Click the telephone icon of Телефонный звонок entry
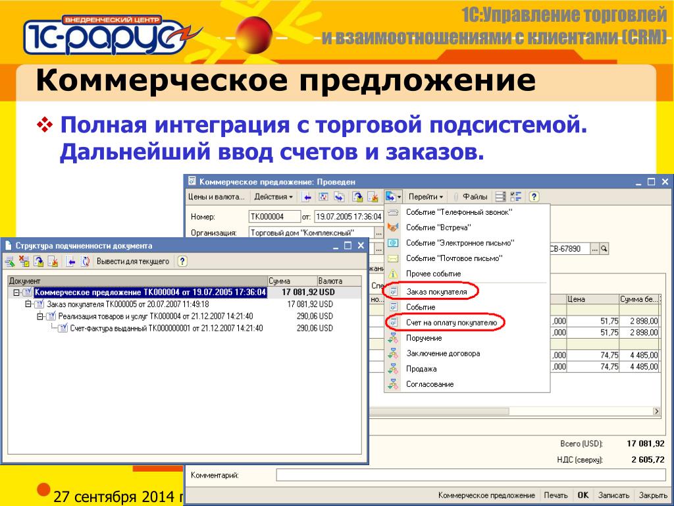The height and width of the screenshot is (506, 674). [x=393, y=212]
